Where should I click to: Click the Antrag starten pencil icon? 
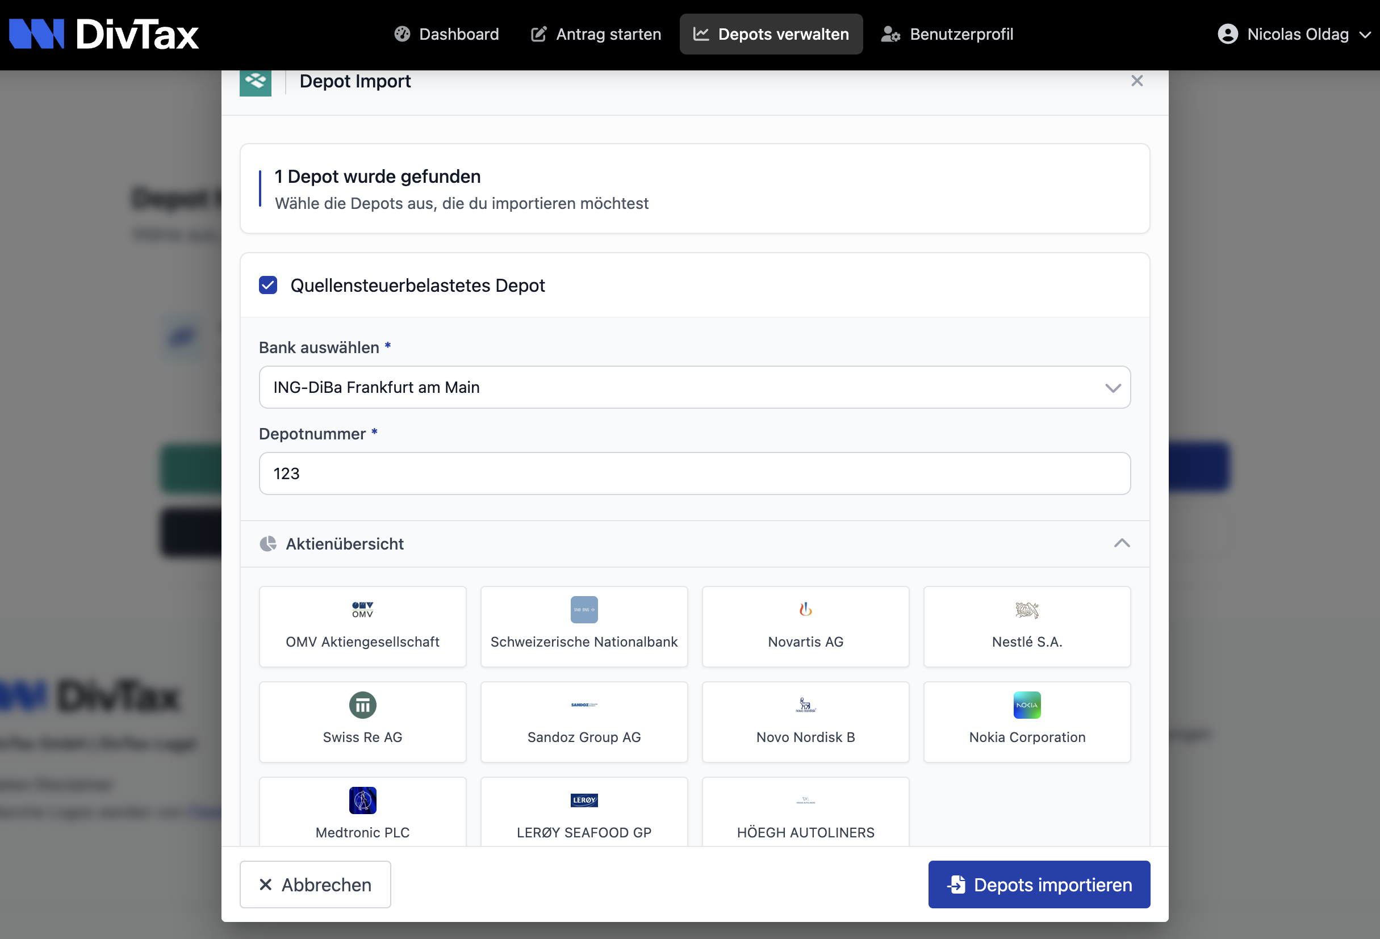pos(538,35)
